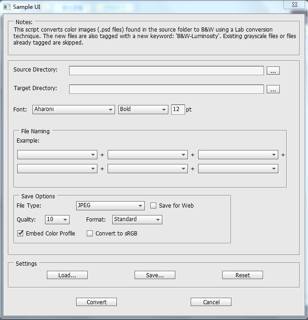Click into the Source Directory text field

[166, 71]
